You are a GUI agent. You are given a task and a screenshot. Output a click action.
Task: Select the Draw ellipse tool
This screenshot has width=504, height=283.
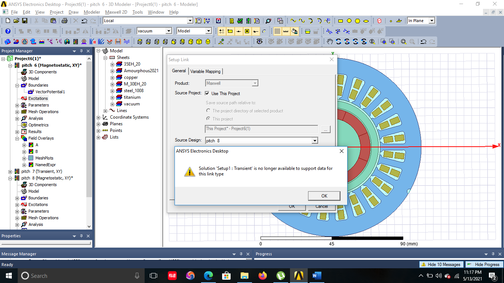click(x=366, y=21)
